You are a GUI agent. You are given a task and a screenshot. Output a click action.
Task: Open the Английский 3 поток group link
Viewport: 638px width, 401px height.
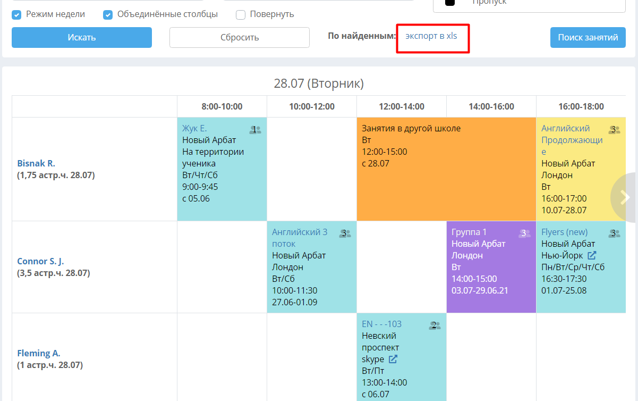pyautogui.click(x=300, y=238)
